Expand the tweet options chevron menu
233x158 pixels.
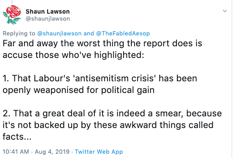tap(225, 11)
